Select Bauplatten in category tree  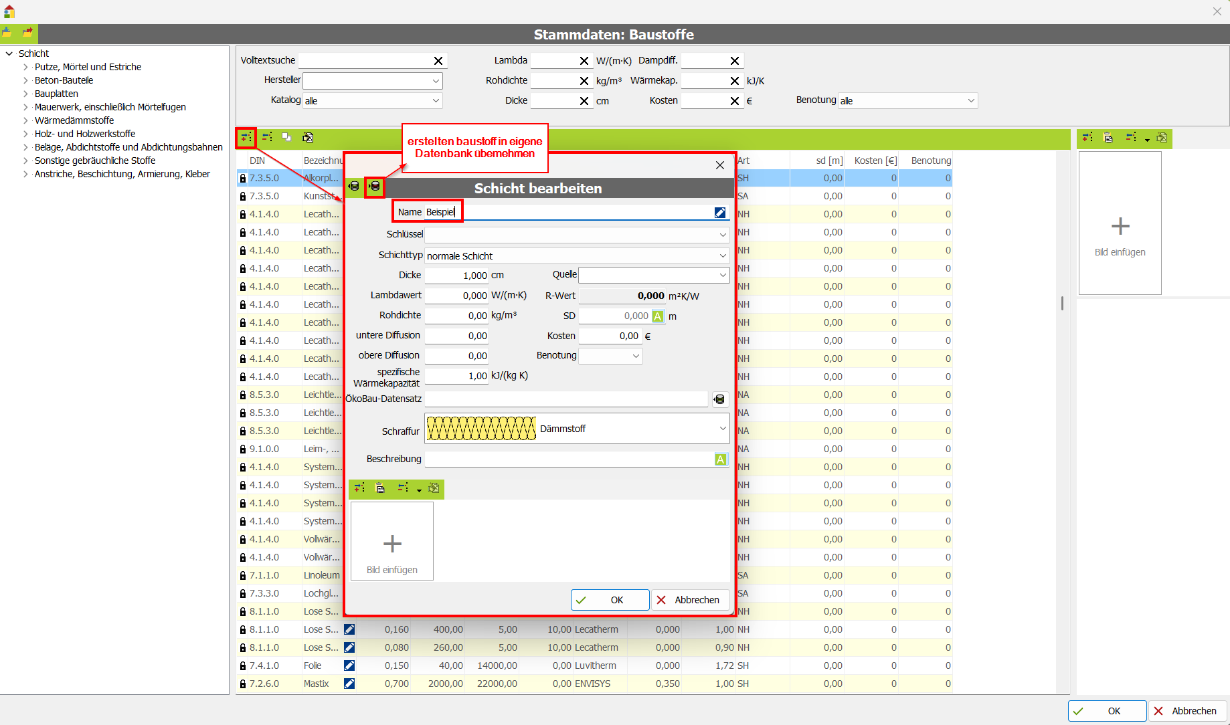coord(56,94)
